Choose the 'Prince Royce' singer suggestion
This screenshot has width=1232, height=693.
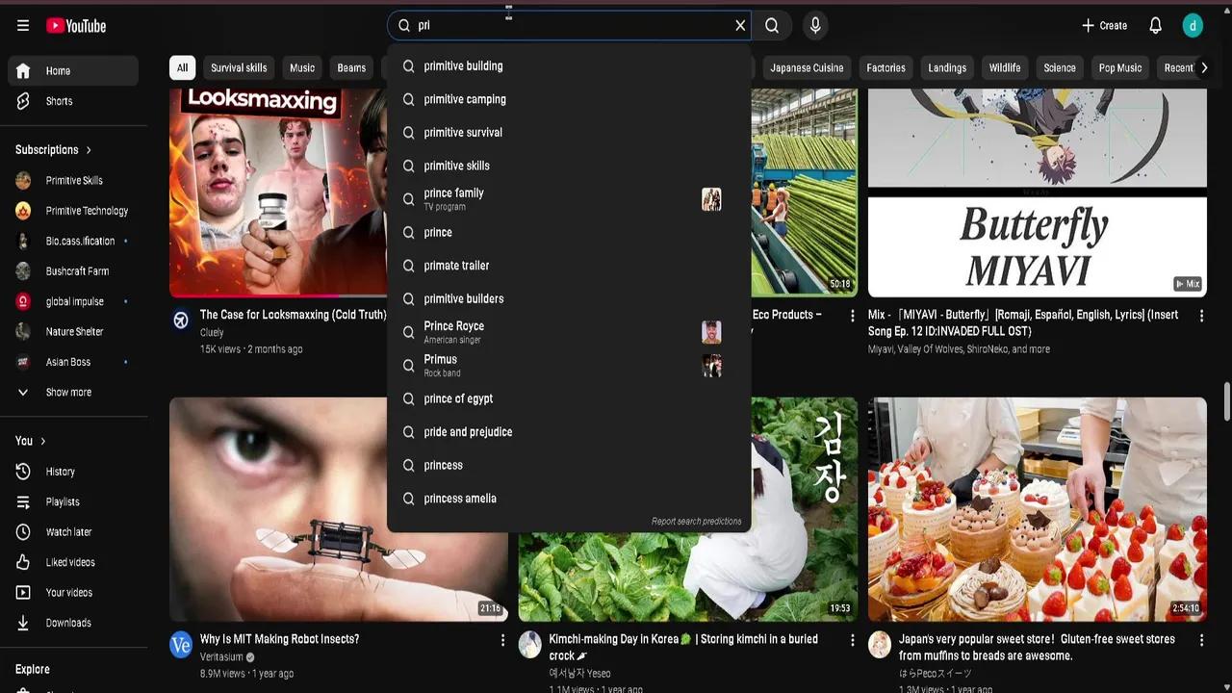pyautogui.click(x=569, y=332)
